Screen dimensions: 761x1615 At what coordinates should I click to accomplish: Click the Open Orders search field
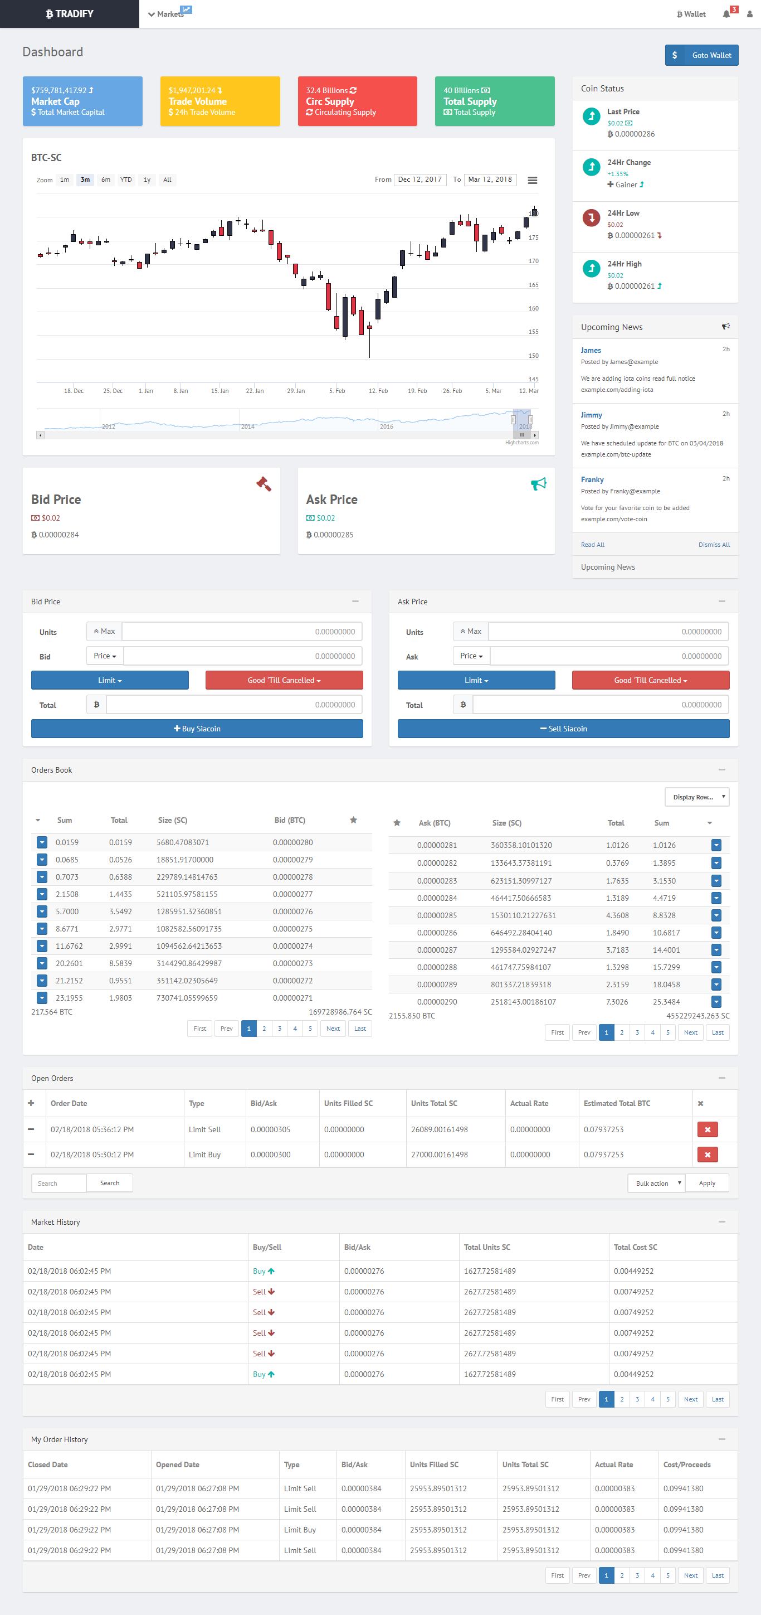point(59,1183)
